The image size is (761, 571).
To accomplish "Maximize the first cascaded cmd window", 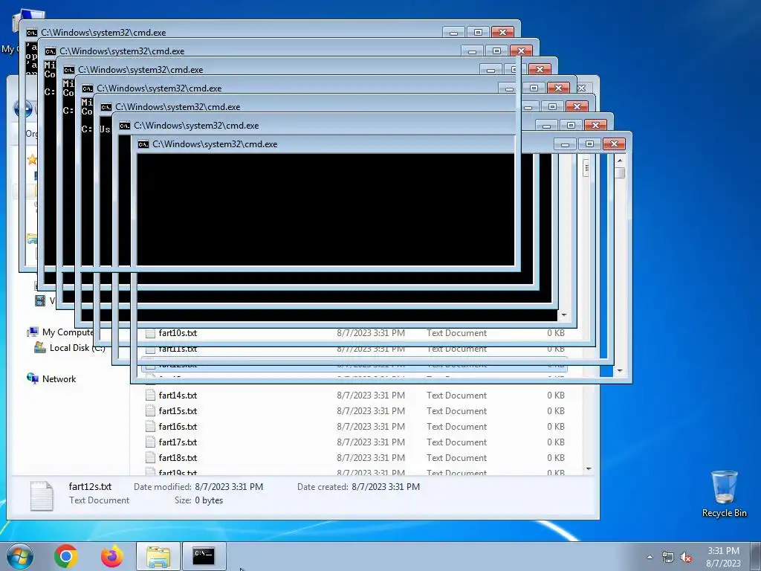I will (x=478, y=32).
